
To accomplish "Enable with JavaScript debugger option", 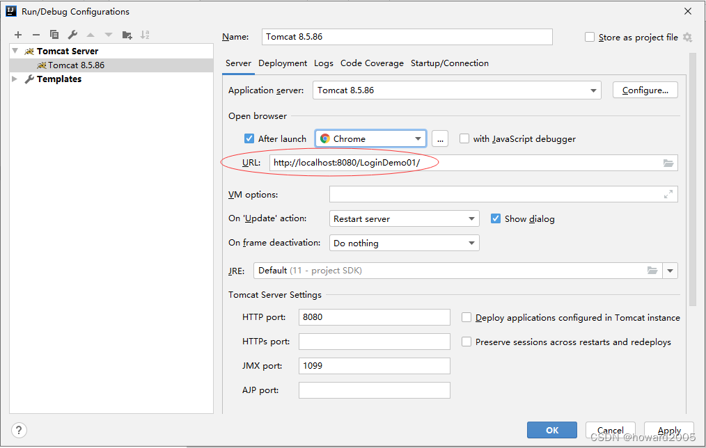I will tap(464, 138).
